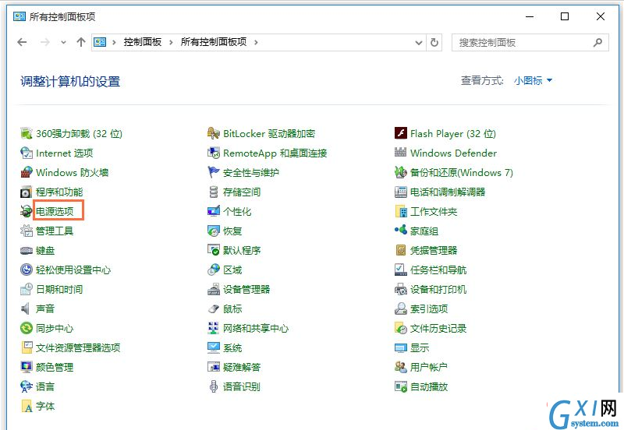The image size is (624, 430).
Task: Open the 360强力卸载 icon
Action: [x=27, y=133]
